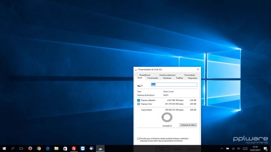Screen dimensions: 271x152
Task: Open File Explorer from the taskbar
Action: pos(56,149)
